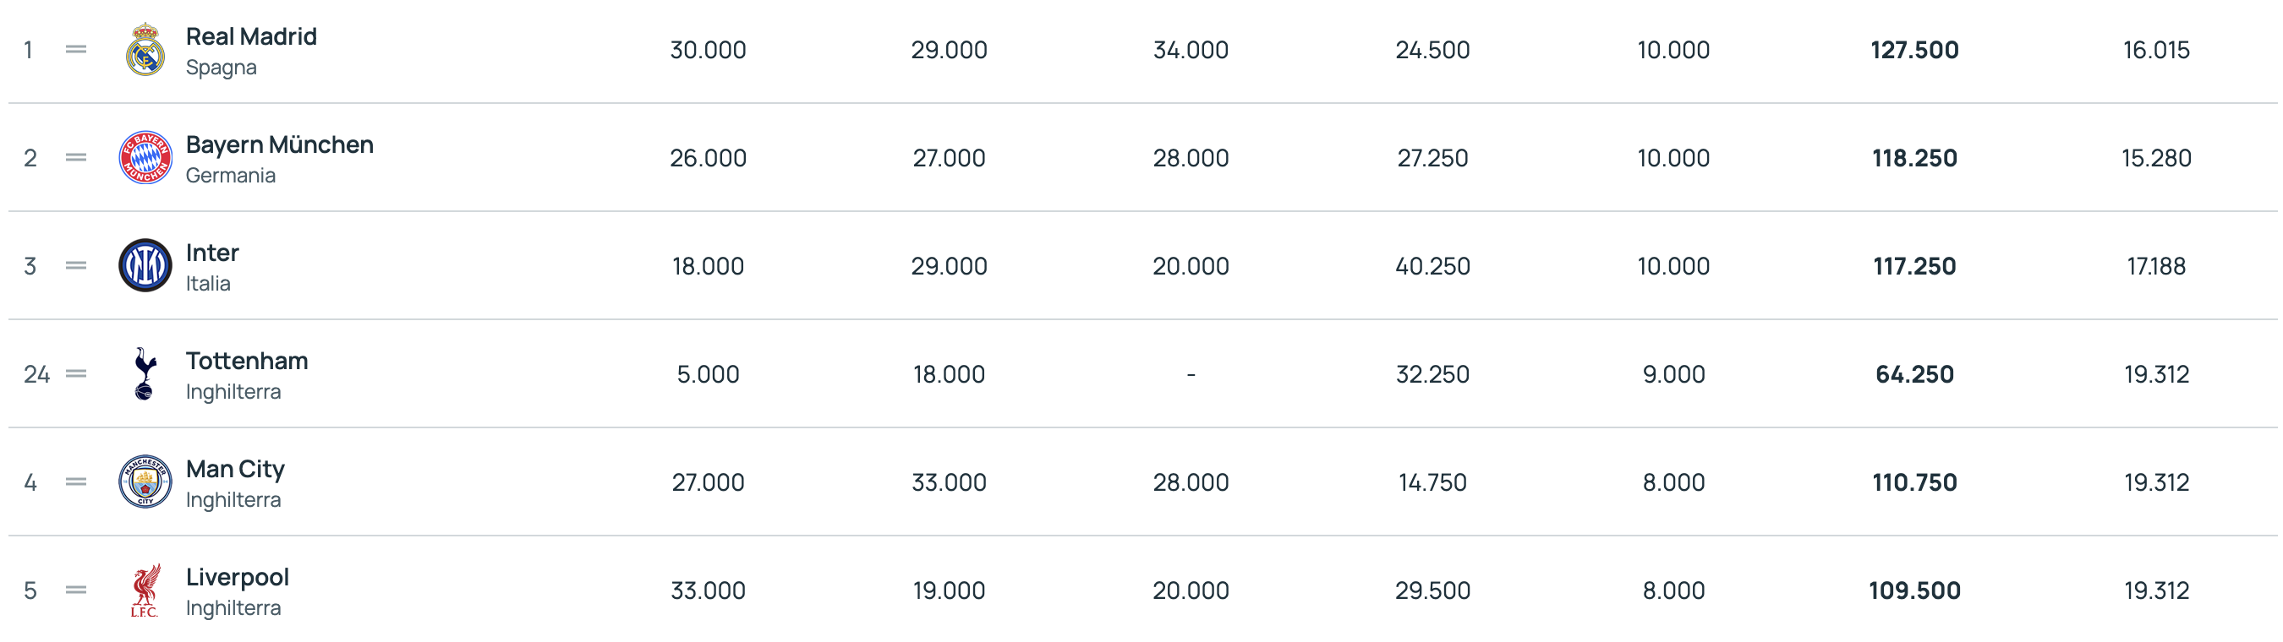
Task: Click the Tottenham club crest
Action: point(145,373)
